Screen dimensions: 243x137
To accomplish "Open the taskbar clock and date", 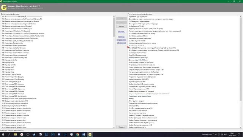I will pyautogui.click(x=232, y=134).
